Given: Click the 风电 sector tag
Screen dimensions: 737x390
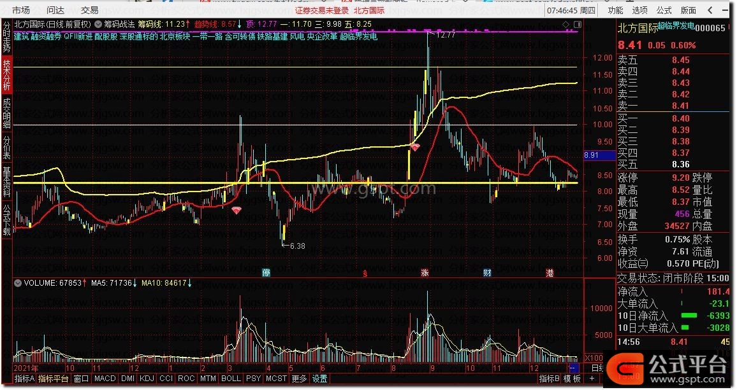Looking at the screenshot, I should click(x=297, y=36).
